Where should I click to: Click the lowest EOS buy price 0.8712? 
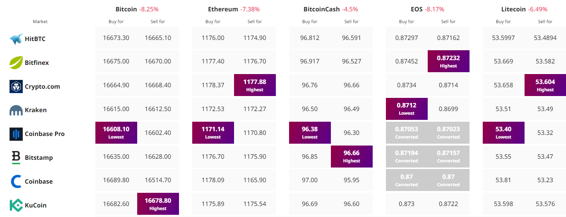pos(407,109)
